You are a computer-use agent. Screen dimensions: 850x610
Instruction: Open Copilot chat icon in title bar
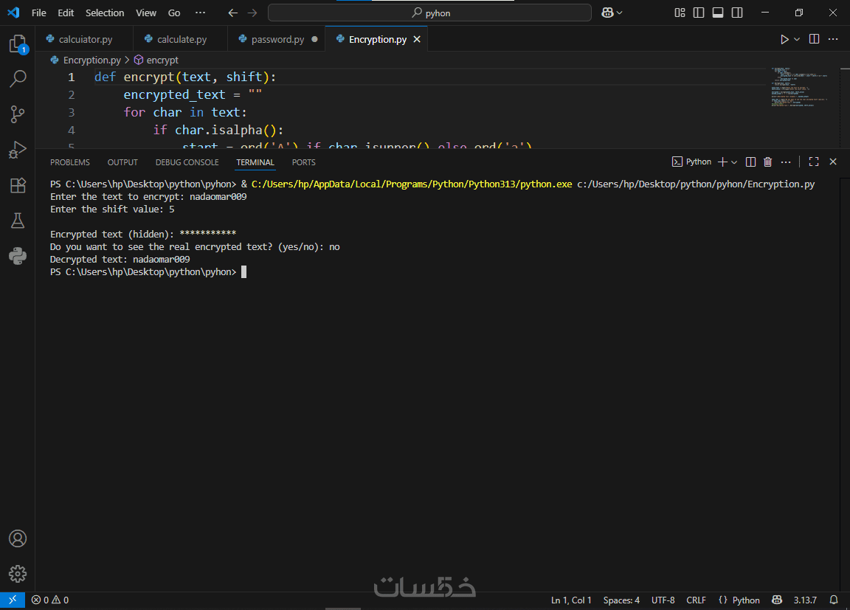pos(607,13)
